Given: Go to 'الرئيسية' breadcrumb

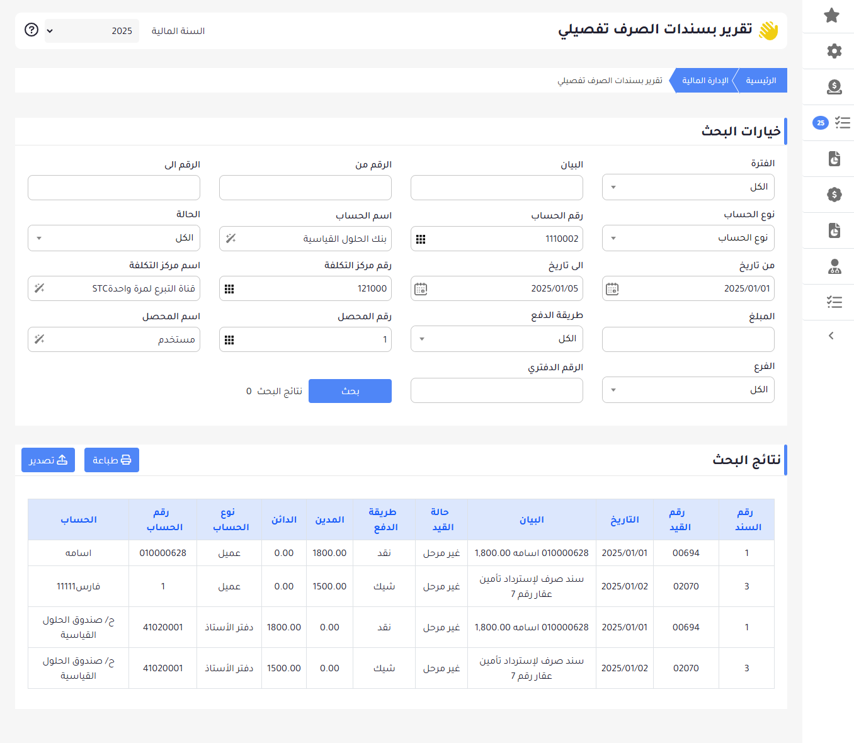Looking at the screenshot, I should tap(761, 81).
